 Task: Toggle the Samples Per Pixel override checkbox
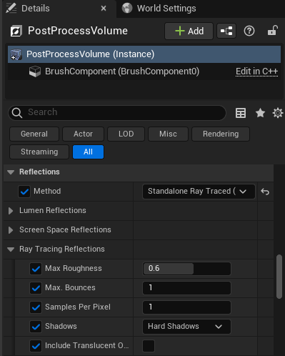36,307
